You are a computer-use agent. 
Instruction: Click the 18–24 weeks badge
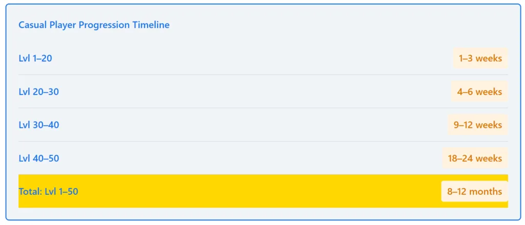point(475,158)
